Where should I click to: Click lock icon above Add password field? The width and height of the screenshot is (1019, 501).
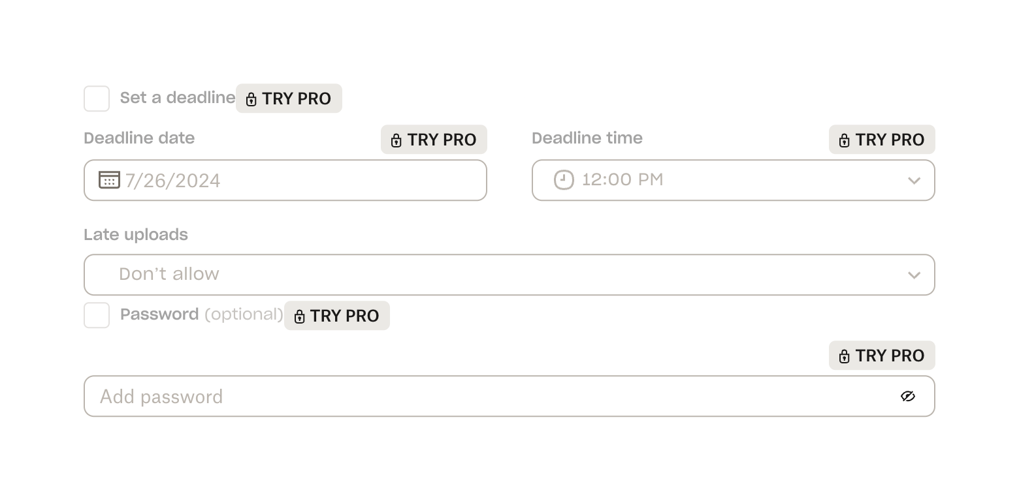tap(844, 356)
